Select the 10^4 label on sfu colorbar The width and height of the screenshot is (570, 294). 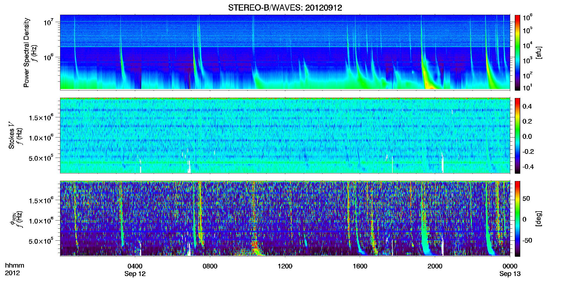pyautogui.click(x=527, y=45)
